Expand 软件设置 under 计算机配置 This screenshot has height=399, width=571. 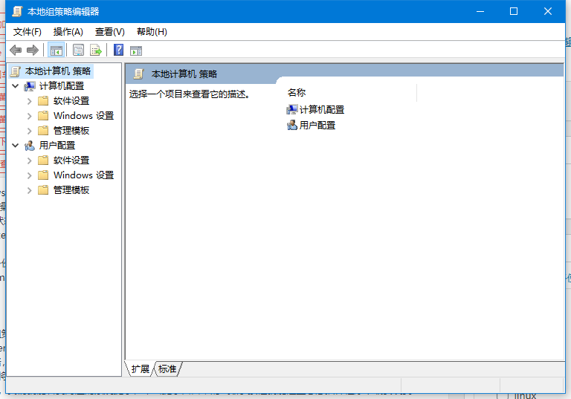[30, 101]
